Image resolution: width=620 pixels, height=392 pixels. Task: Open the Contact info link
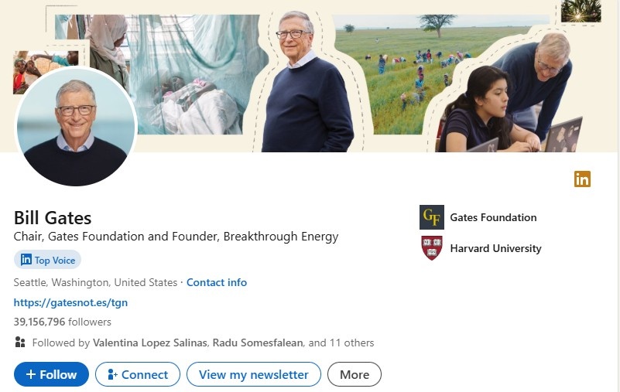click(217, 282)
